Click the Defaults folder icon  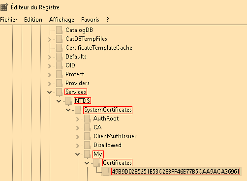point(59,57)
